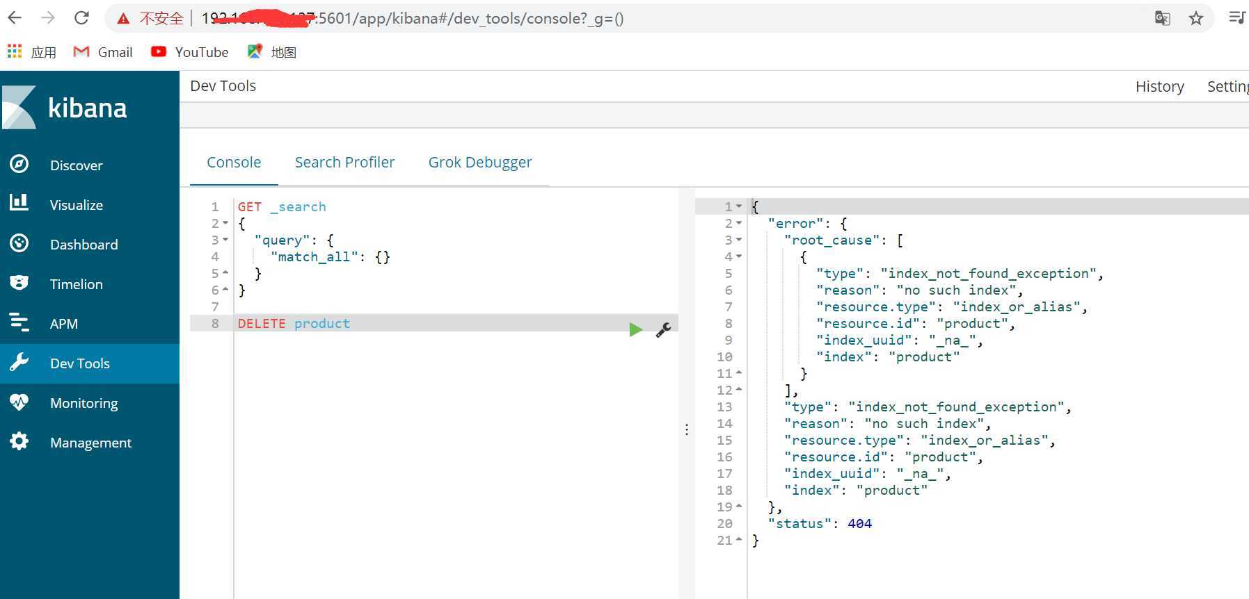Open Timelion bear icon

tap(19, 283)
